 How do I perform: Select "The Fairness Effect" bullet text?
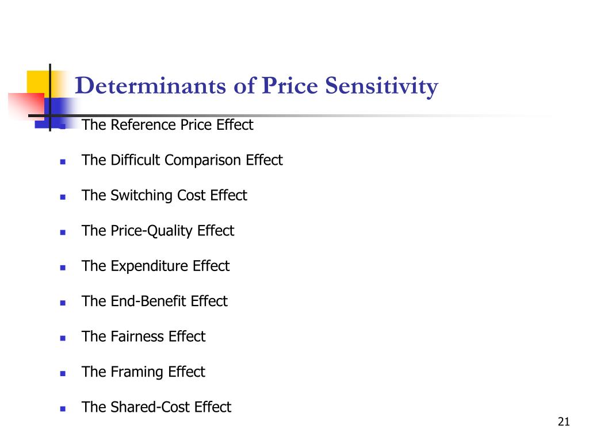pyautogui.click(x=143, y=336)
